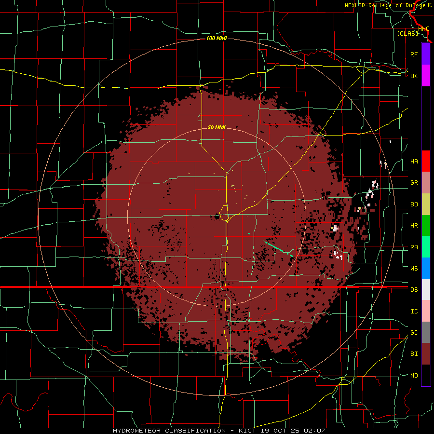434x434 pixels.
Task: Click the RA legend label
Action: point(414,247)
